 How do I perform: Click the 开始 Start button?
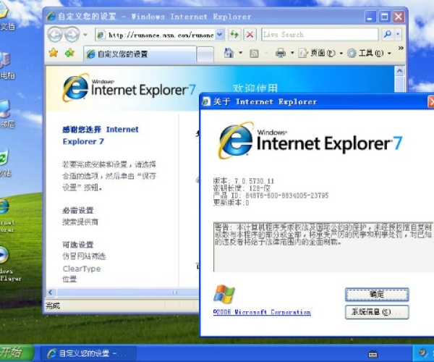[x=17, y=353]
